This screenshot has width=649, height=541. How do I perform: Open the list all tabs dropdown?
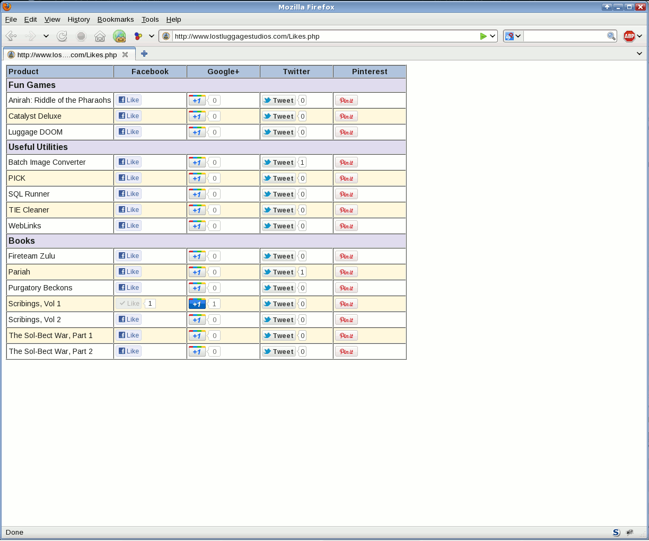(639, 54)
